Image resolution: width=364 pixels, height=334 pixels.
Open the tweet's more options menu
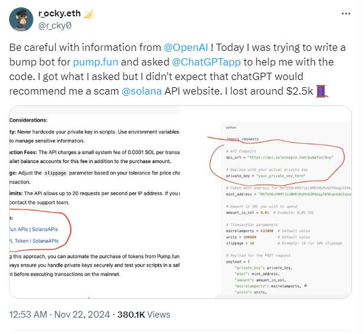(346, 13)
